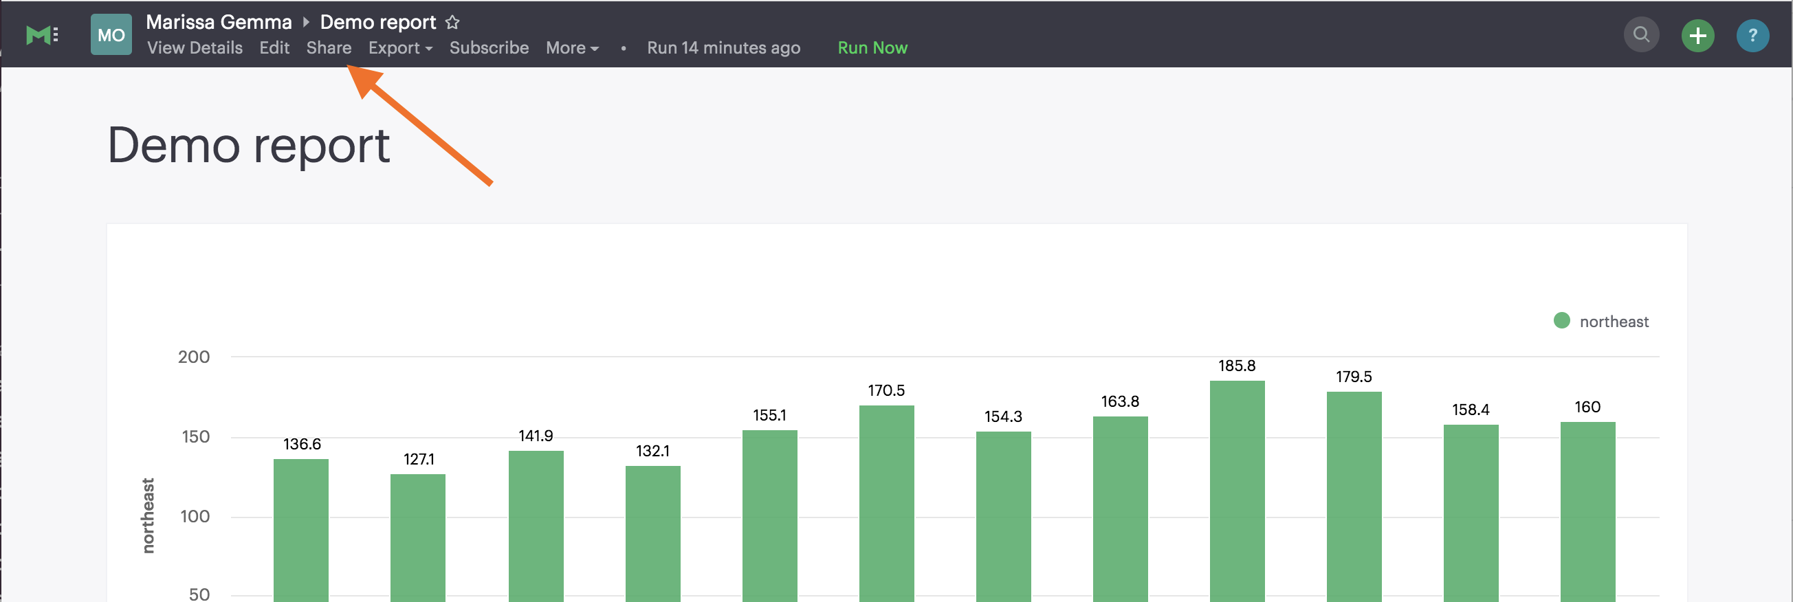Select the 136.6 bar in chart
Image resolution: width=1793 pixels, height=602 pixels.
[300, 531]
